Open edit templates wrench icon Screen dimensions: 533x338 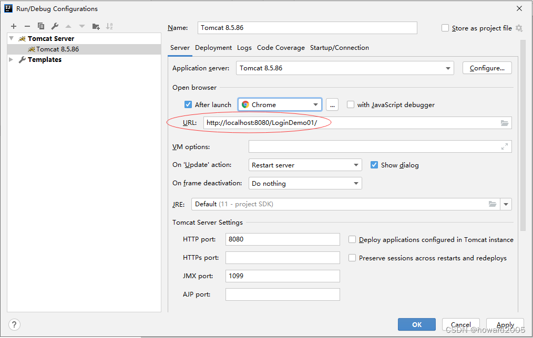pos(55,26)
